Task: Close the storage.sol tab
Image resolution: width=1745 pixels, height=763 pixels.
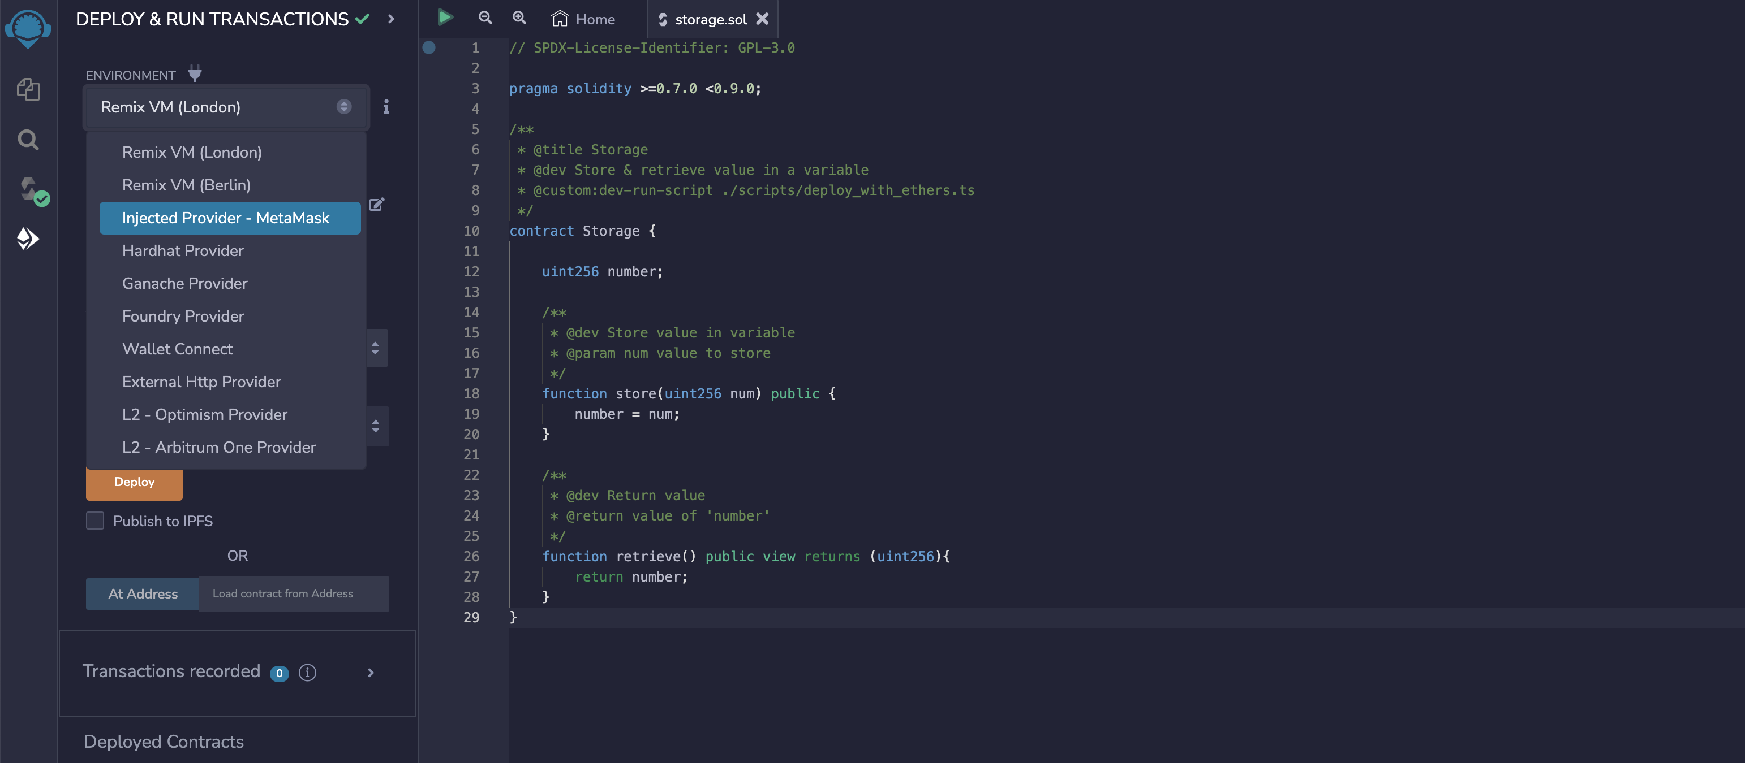Action: click(762, 19)
